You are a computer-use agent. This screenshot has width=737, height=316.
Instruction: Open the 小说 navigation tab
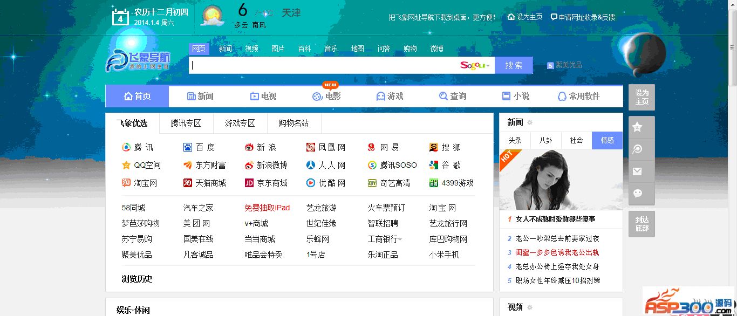click(x=516, y=96)
